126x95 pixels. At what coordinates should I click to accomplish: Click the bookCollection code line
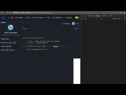point(43,46)
